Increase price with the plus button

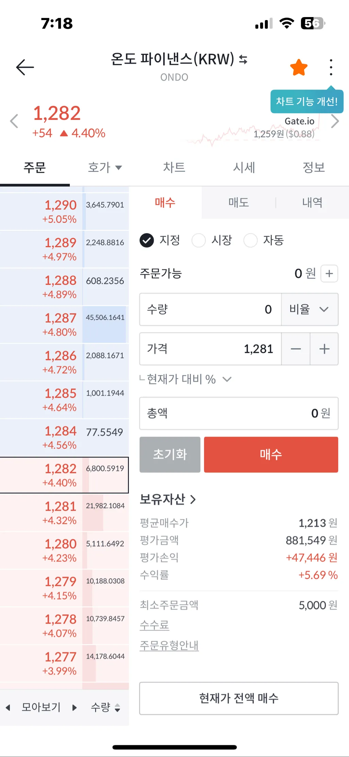point(324,349)
